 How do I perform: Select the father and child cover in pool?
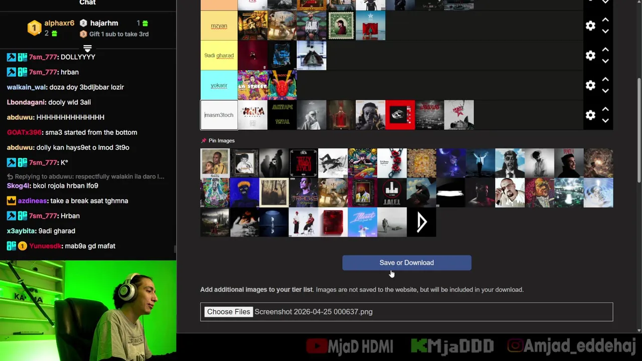tap(215, 163)
